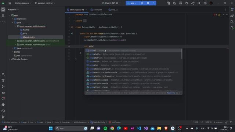Click the completion popup scrollbar
Viewport: 235px width, 132px height.
coord(182,54)
